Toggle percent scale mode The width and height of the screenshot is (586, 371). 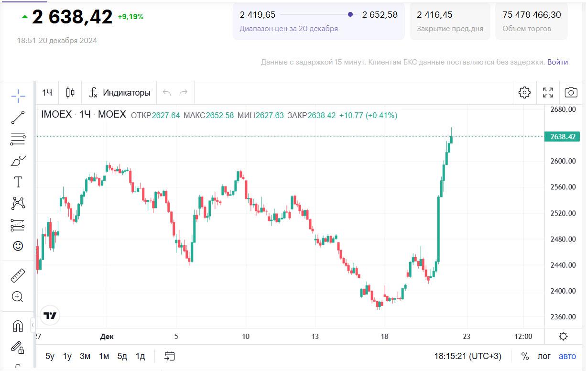pos(525,356)
